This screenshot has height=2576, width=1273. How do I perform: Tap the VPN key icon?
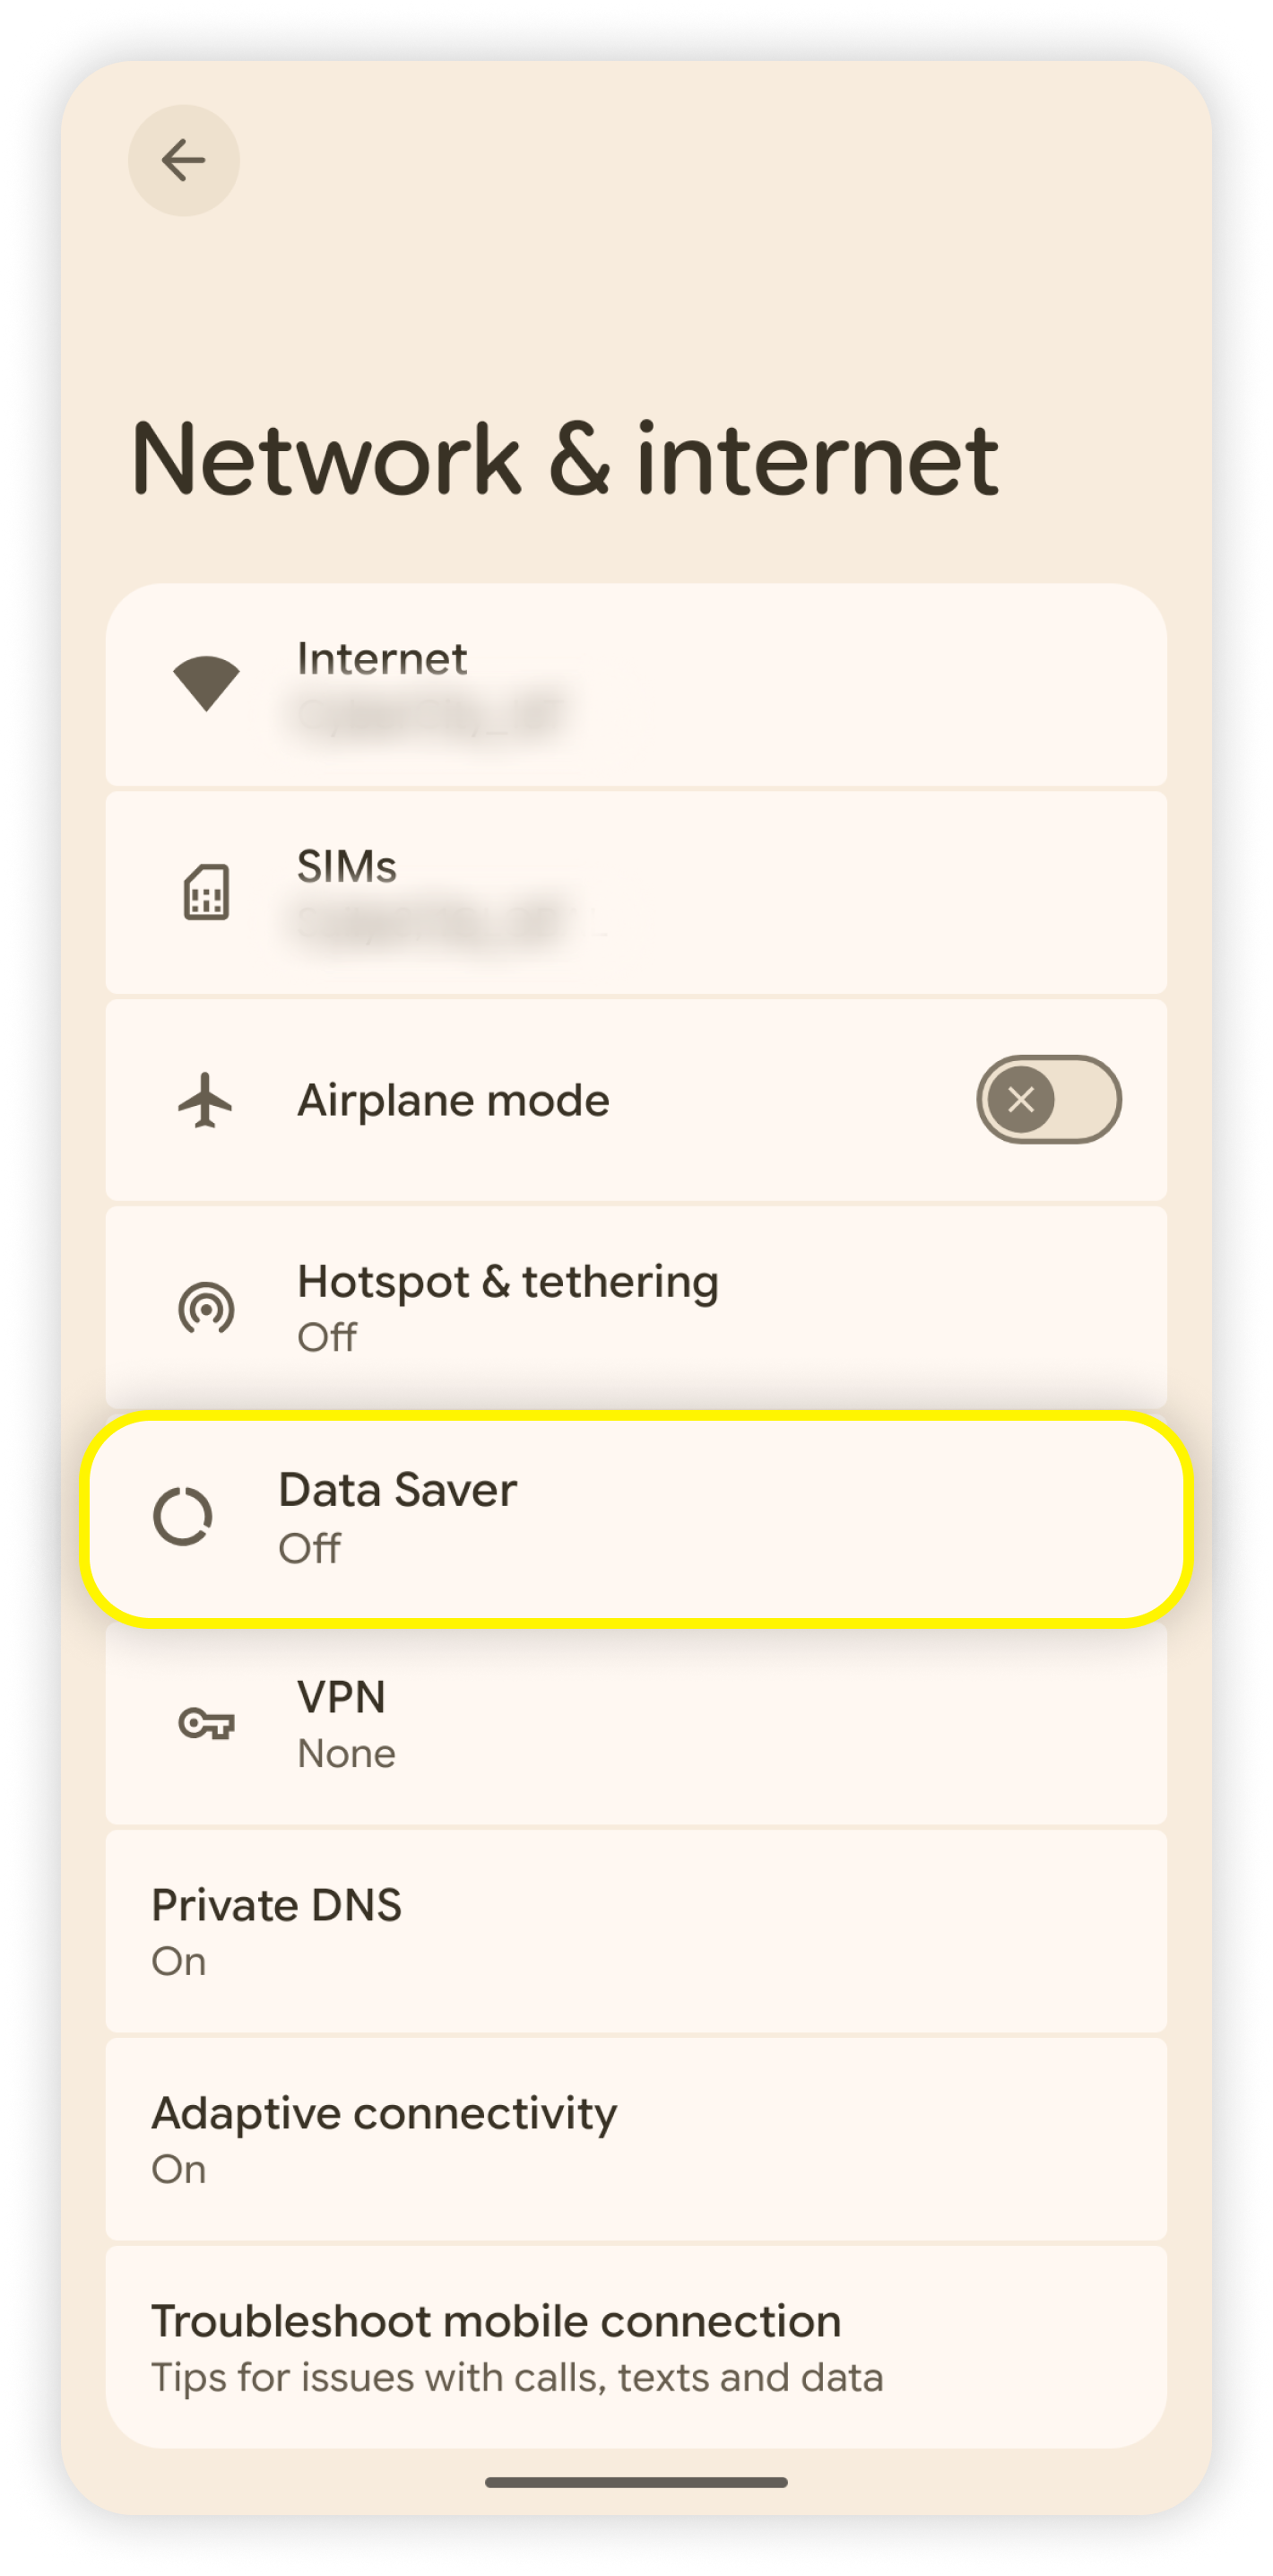pyautogui.click(x=206, y=1724)
